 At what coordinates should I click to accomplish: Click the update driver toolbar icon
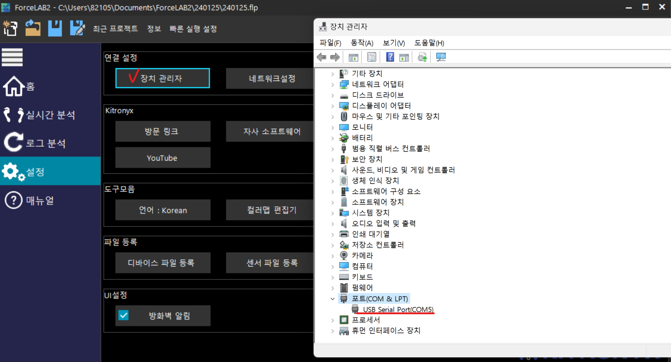click(x=422, y=57)
